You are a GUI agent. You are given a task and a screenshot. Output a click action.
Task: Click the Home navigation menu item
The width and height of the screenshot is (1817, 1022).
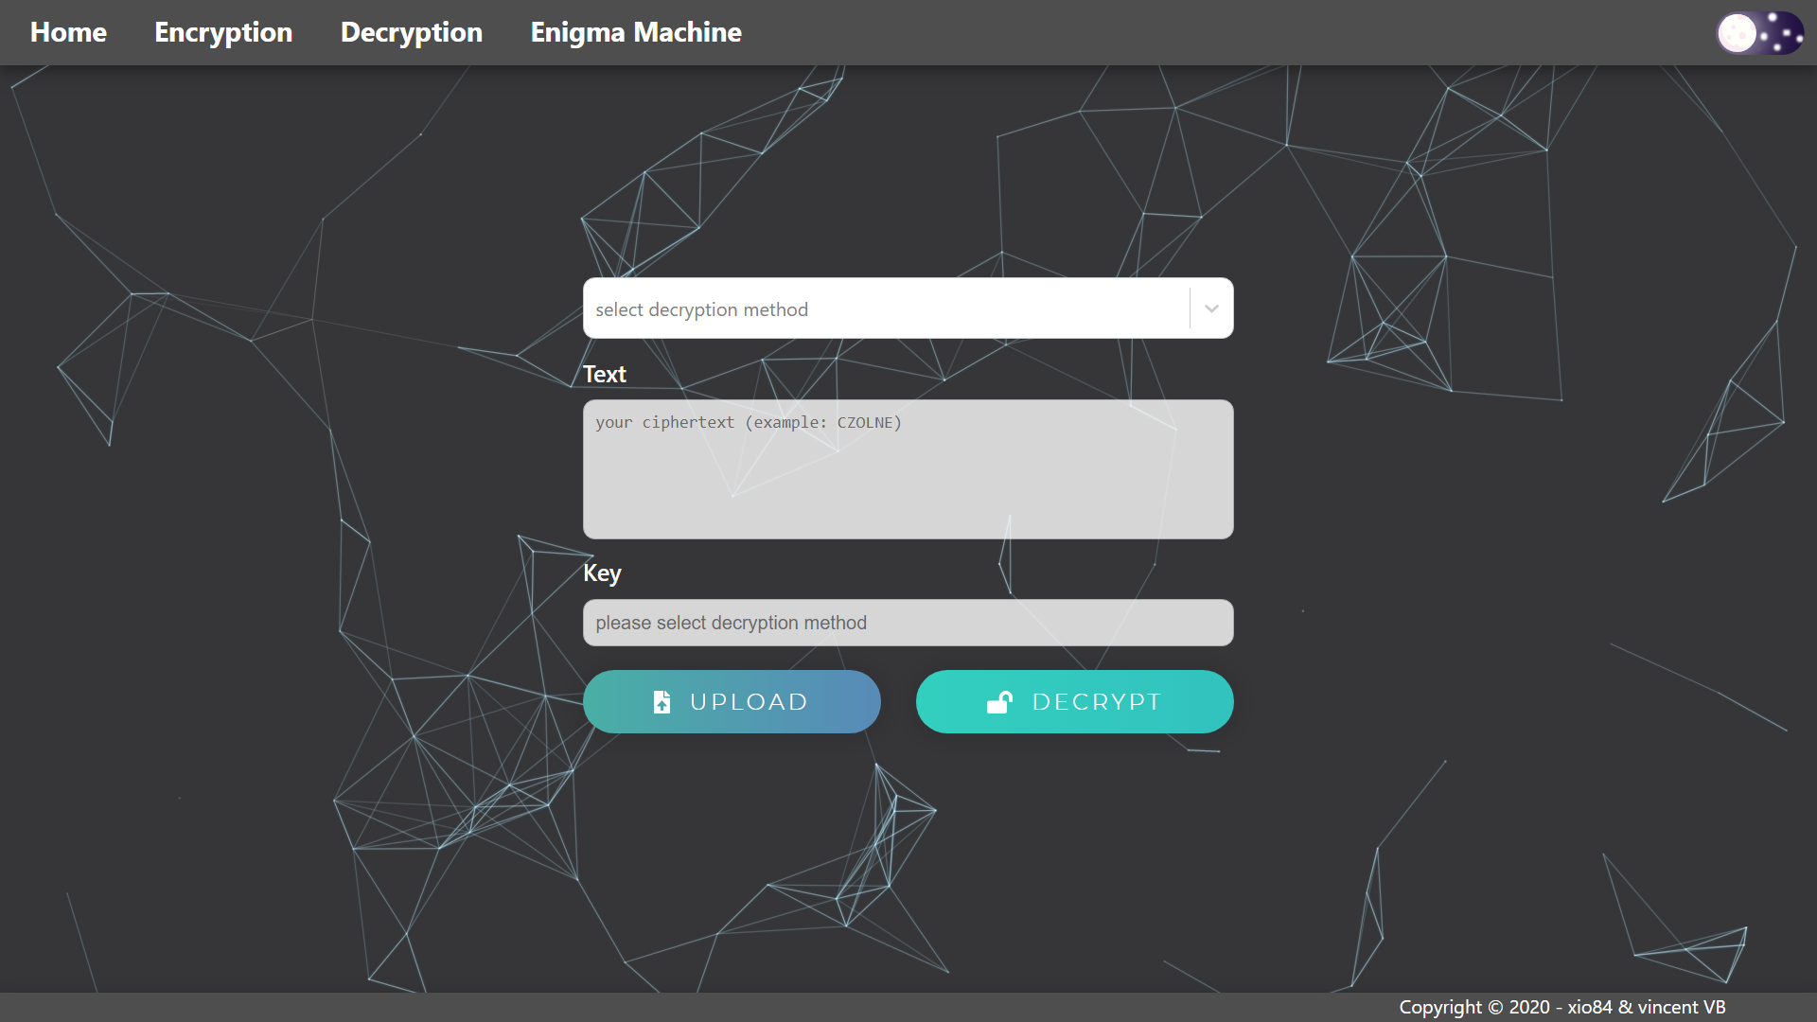(x=69, y=31)
